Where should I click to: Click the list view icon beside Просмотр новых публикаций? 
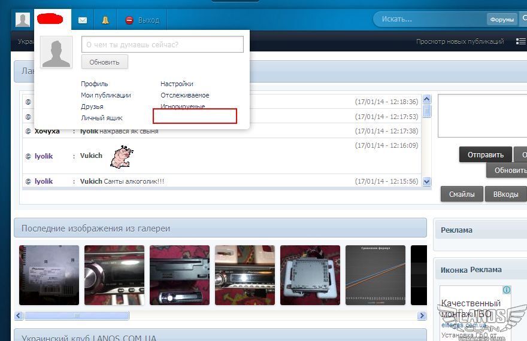pyautogui.click(x=520, y=41)
